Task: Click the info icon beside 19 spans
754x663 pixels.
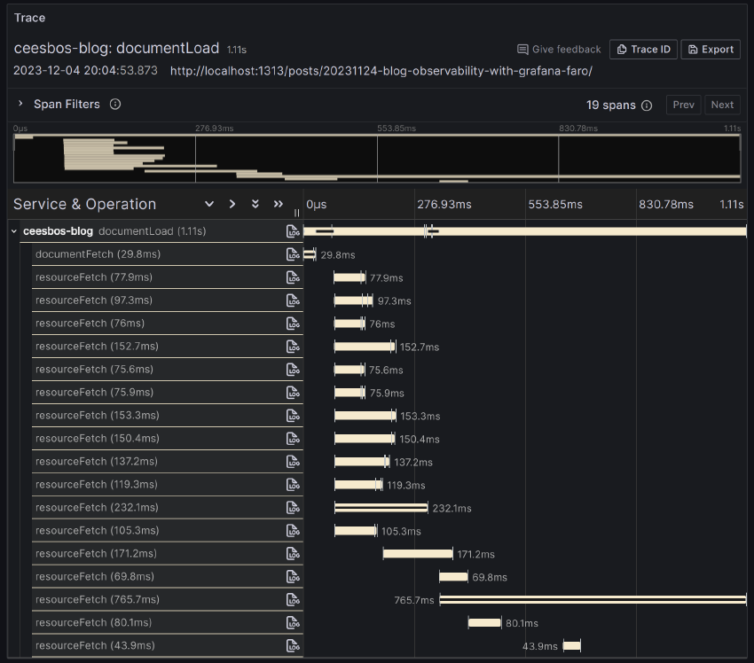Action: coord(647,105)
